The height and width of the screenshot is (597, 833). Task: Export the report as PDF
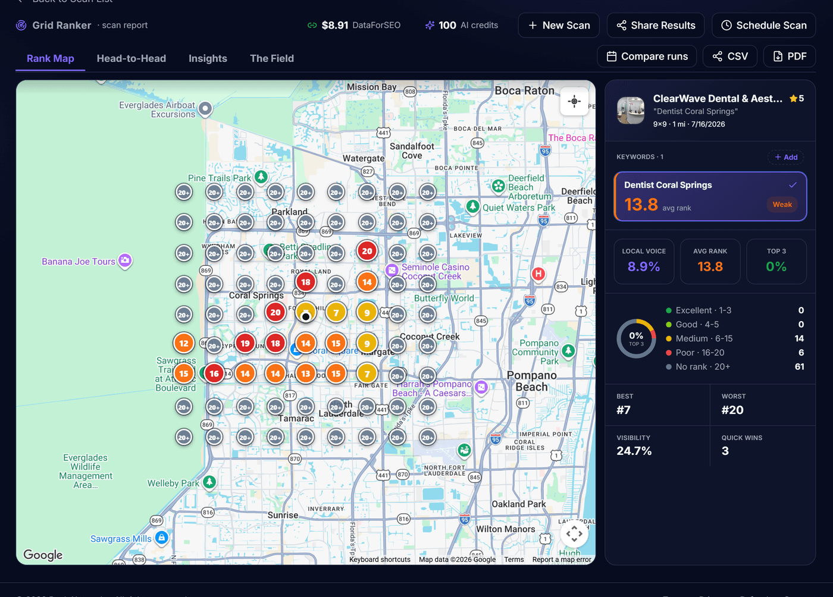click(790, 56)
